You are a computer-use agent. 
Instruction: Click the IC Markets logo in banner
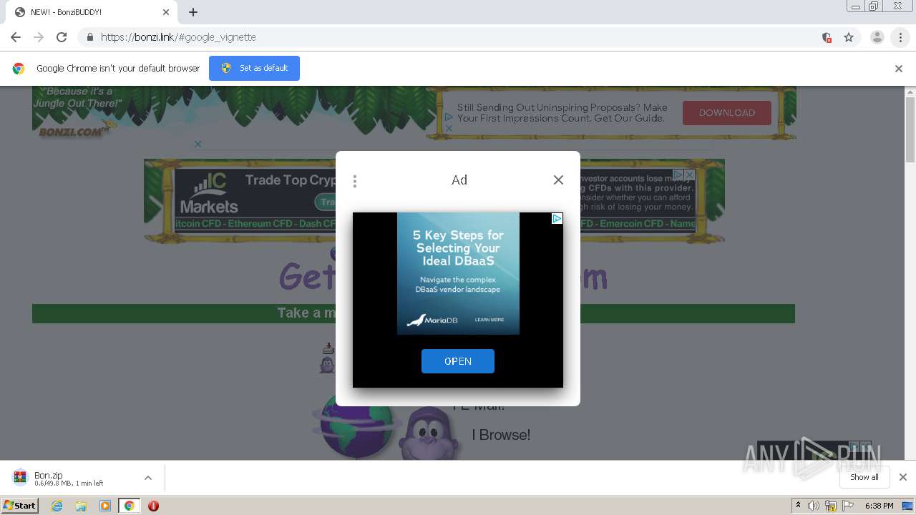pyautogui.click(x=209, y=193)
